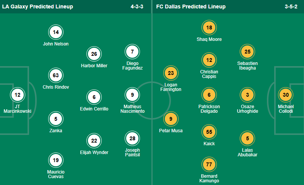The image size is (304, 185).
Task: Select Bernard Kamungo's number 77 badge
Action: coord(209,165)
